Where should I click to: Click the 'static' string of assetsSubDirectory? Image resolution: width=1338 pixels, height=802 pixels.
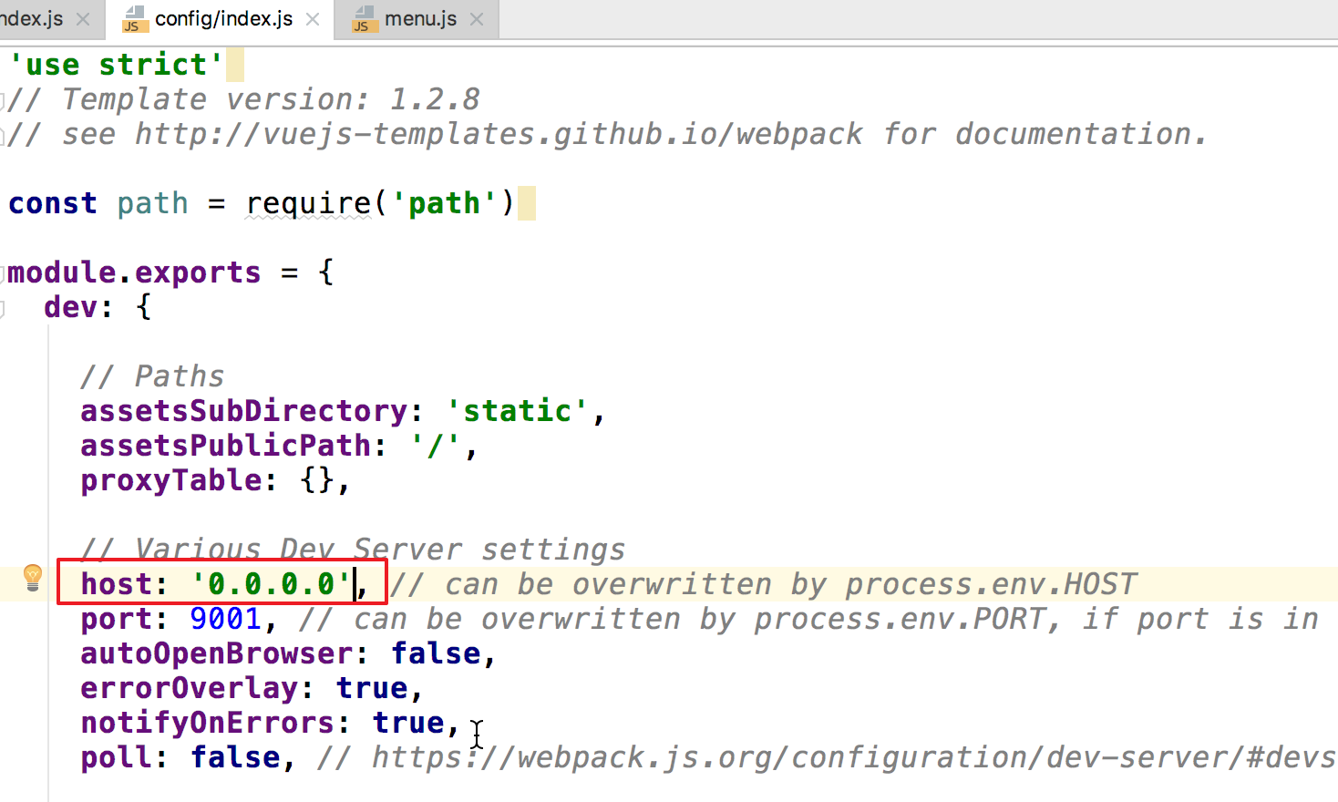click(x=517, y=411)
